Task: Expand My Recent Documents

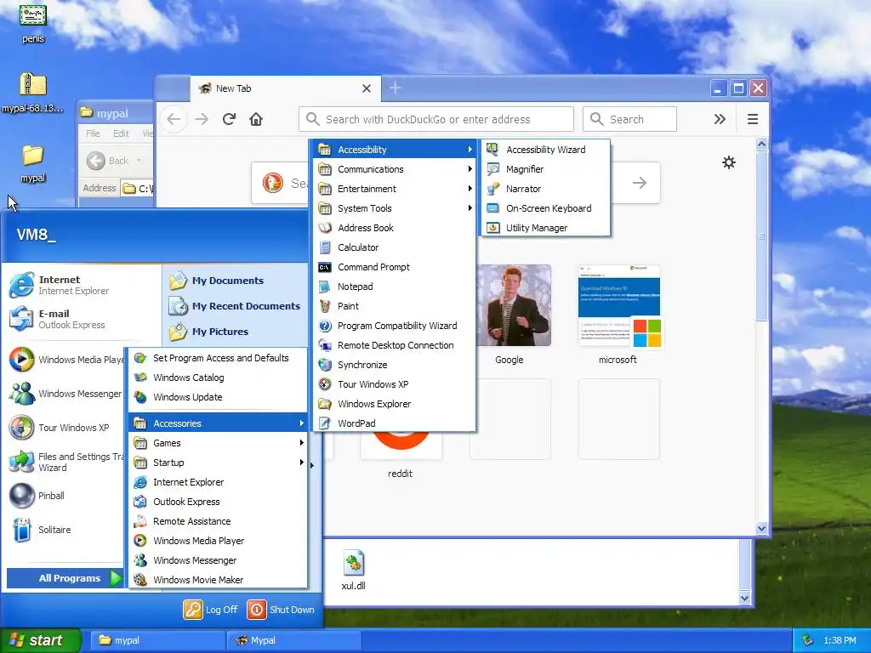Action: (235, 306)
